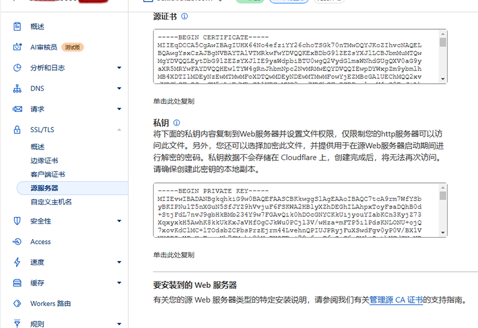Screen dimensions: 478x328
Task: Collapse the SSL/TLS section arrow
Action: coord(119,130)
